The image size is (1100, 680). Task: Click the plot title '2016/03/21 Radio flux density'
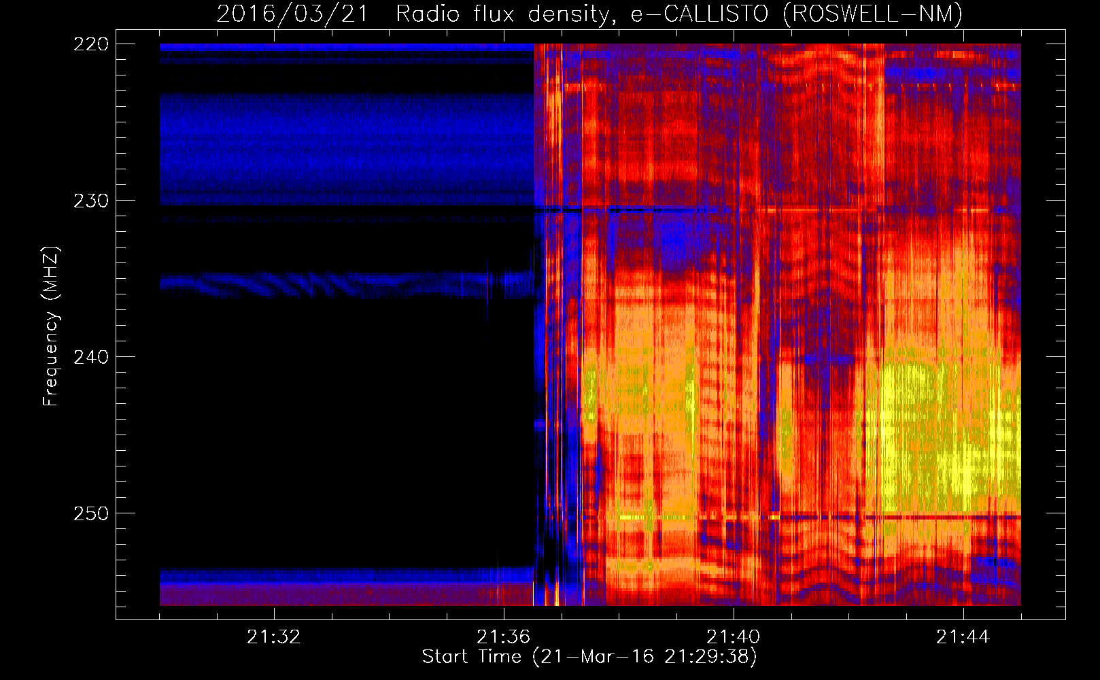[x=417, y=14]
